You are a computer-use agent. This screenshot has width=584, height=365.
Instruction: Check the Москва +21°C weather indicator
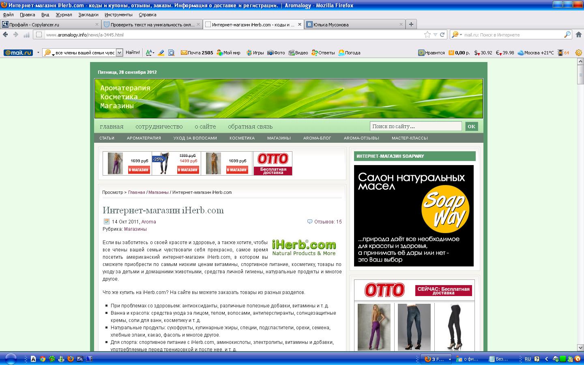point(535,53)
